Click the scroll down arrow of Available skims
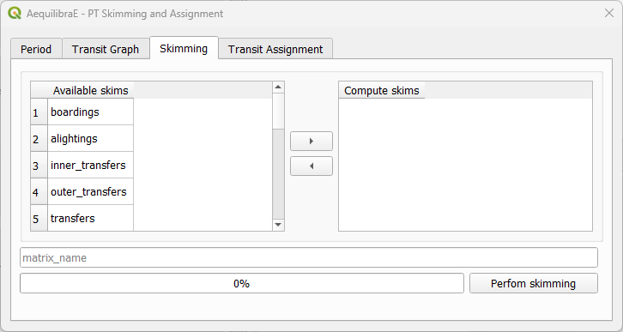Screen dimensions: 623x332 click(x=278, y=225)
